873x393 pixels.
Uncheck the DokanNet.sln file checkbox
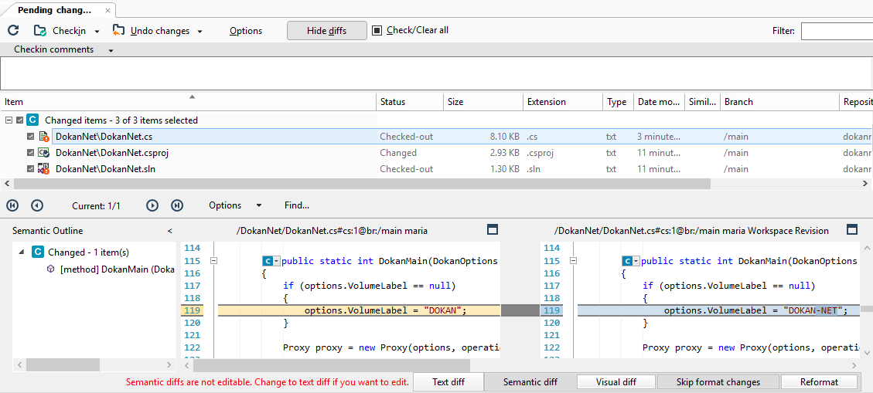point(31,168)
